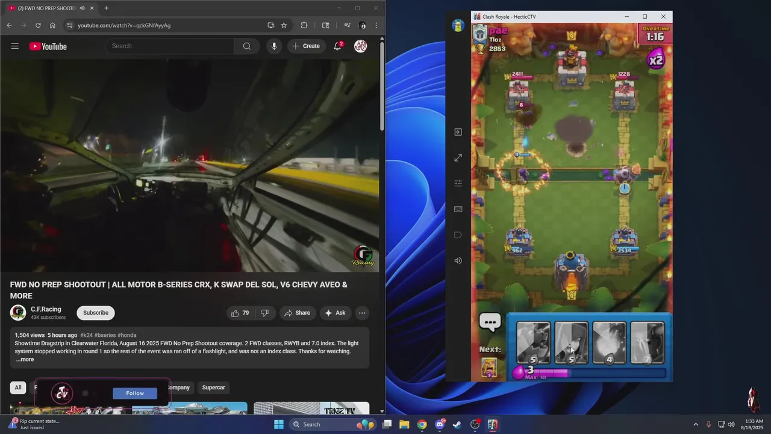Reload the YouTube page
771x434 pixels.
(38, 25)
